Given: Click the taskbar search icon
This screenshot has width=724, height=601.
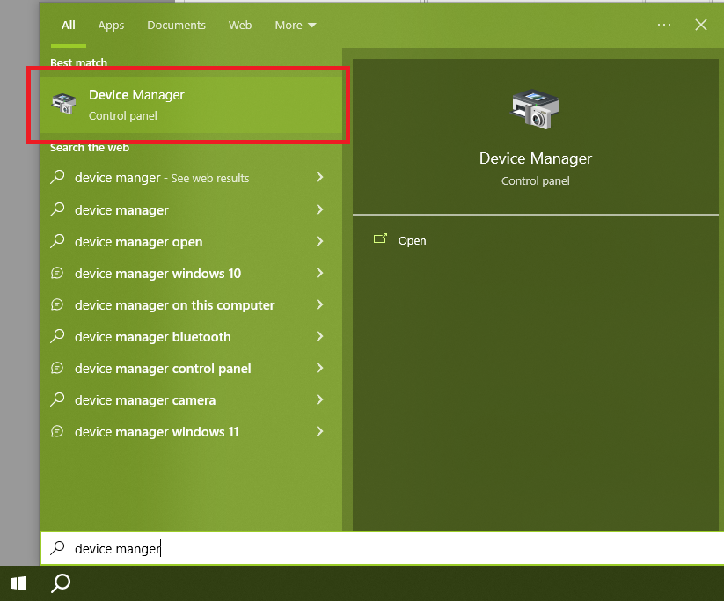Looking at the screenshot, I should [60, 583].
